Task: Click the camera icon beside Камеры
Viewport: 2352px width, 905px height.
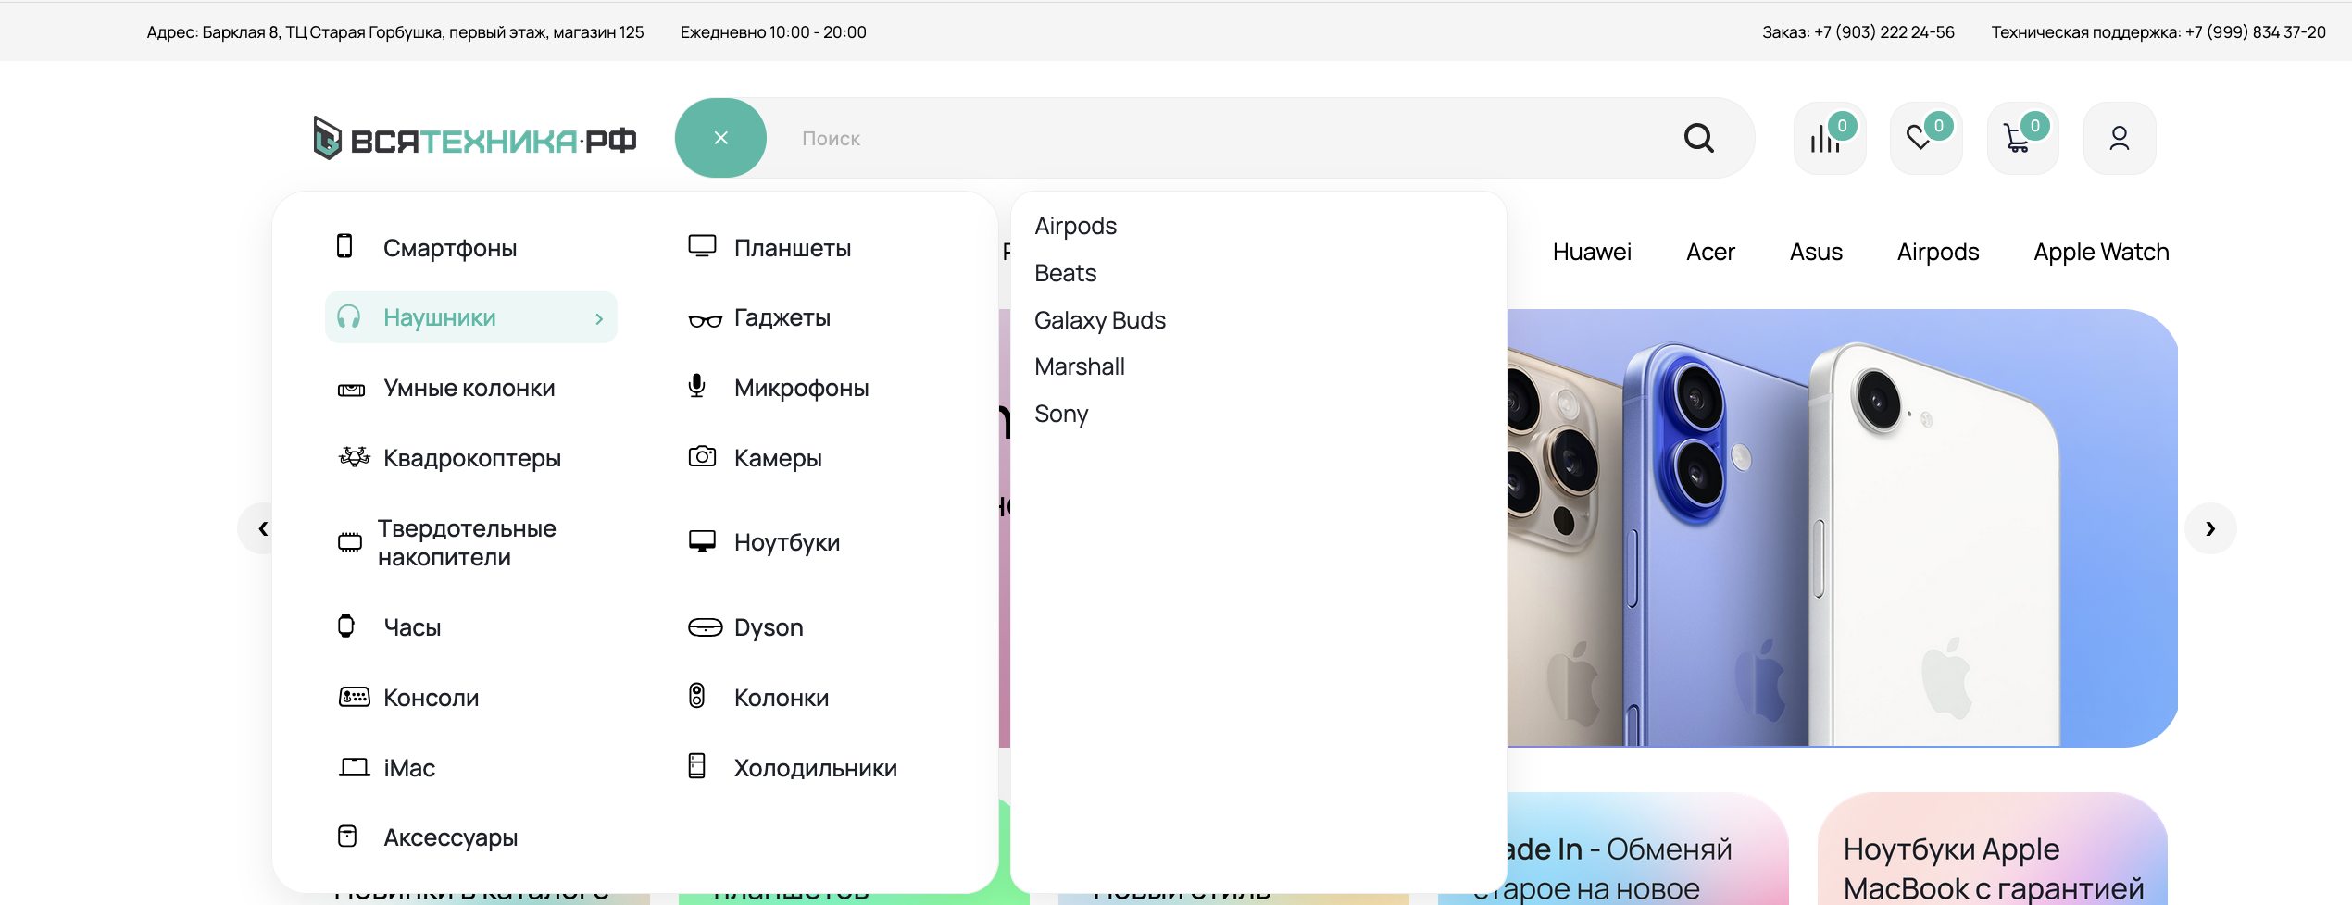Action: 702,456
